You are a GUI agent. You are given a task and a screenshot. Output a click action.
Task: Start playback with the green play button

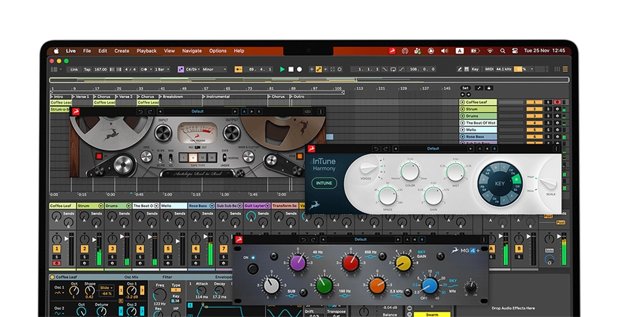click(x=282, y=69)
